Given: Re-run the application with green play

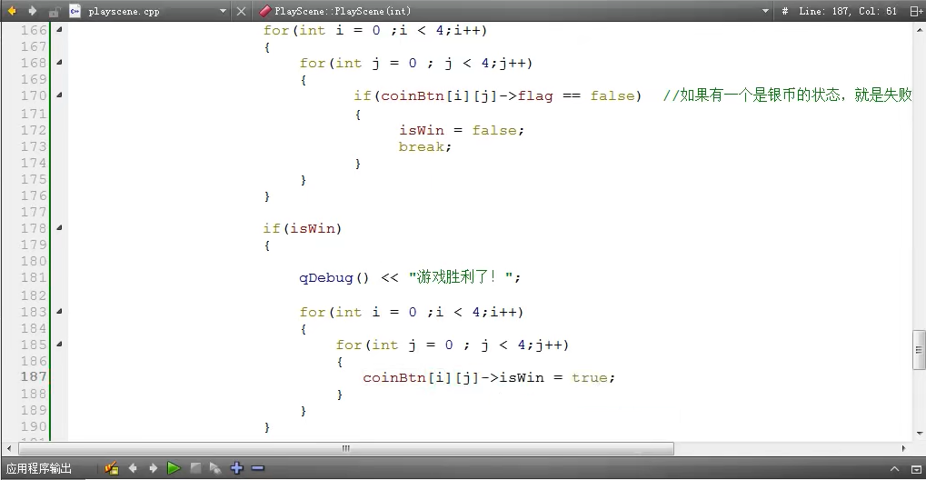Looking at the screenshot, I should pyautogui.click(x=174, y=469).
